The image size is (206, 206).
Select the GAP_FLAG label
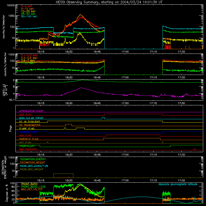pos(25,115)
